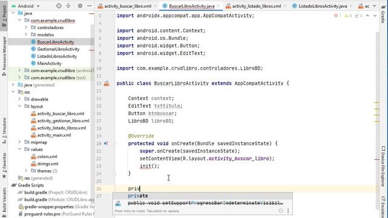388x218 pixels.
Task: Open strings.xml file
Action: (x=48, y=163)
